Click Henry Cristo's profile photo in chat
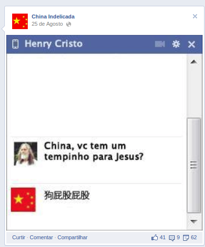Screen dimensions: 205x247 pyautogui.click(x=25, y=154)
